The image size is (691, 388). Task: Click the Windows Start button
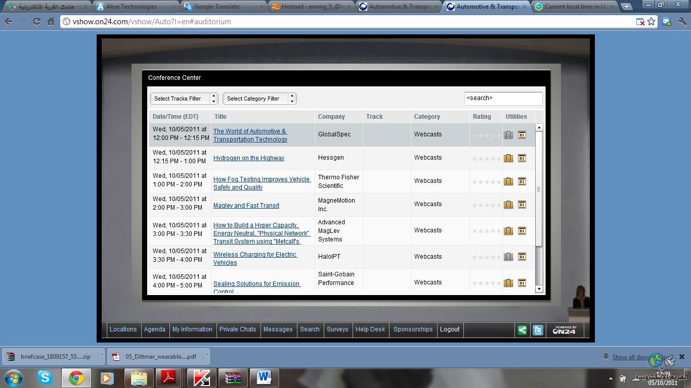(x=14, y=378)
